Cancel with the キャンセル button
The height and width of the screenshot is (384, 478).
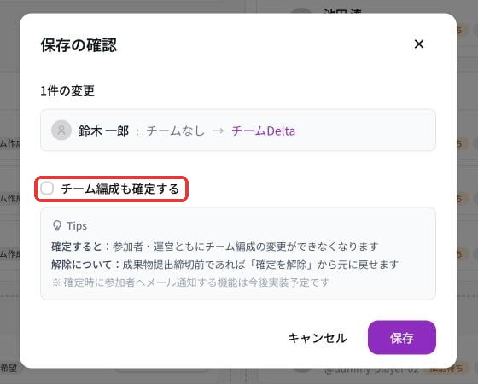tap(318, 338)
